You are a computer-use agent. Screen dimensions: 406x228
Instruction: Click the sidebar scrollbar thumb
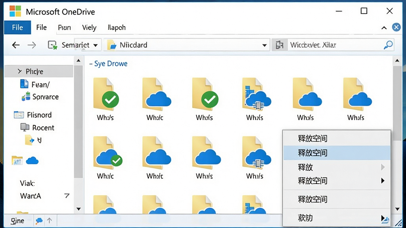tap(79, 122)
